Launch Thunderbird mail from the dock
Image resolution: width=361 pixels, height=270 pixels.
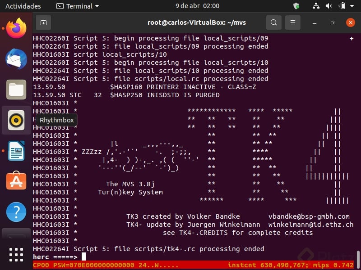(16, 59)
